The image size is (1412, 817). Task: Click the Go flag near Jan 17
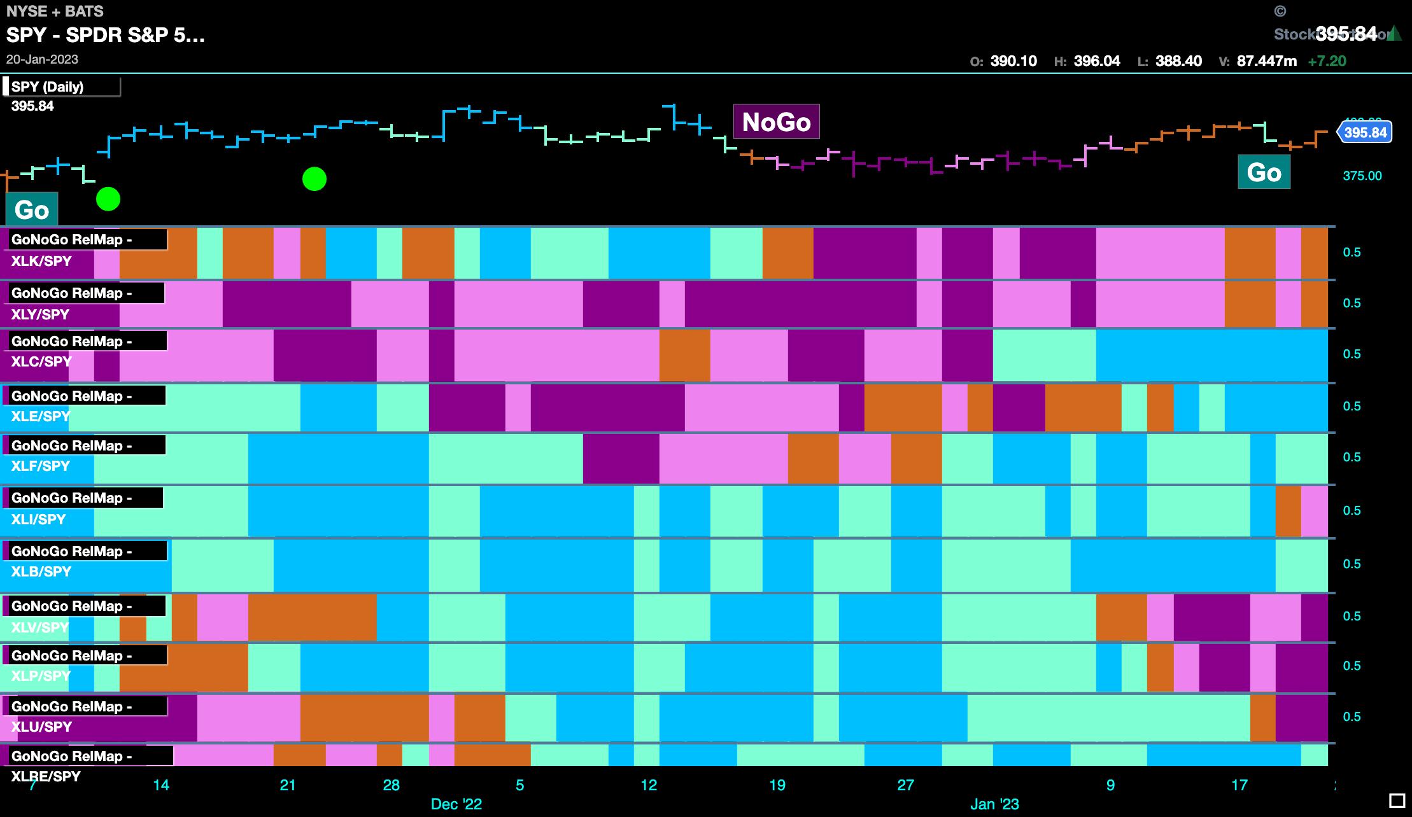(1264, 172)
